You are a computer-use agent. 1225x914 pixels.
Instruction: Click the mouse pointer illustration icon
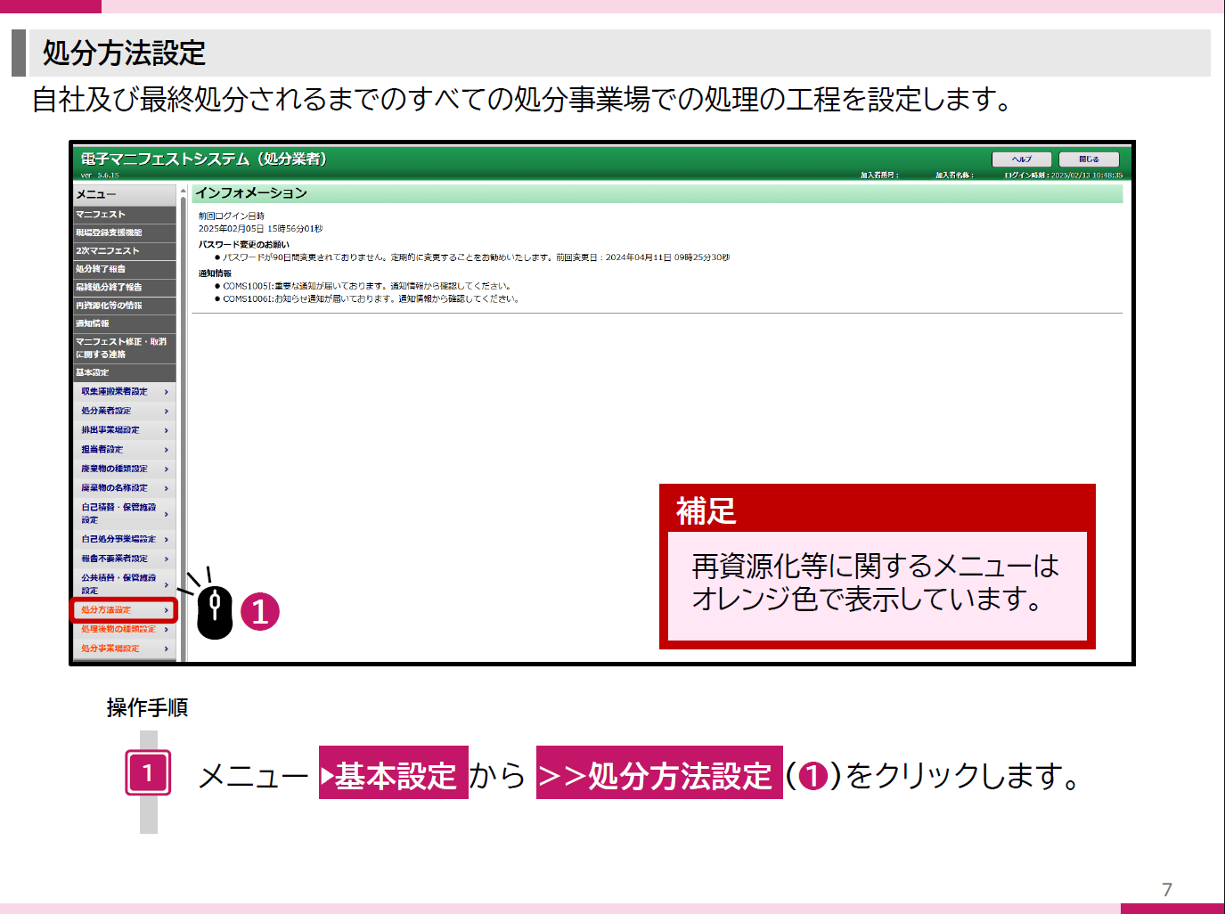click(x=214, y=612)
